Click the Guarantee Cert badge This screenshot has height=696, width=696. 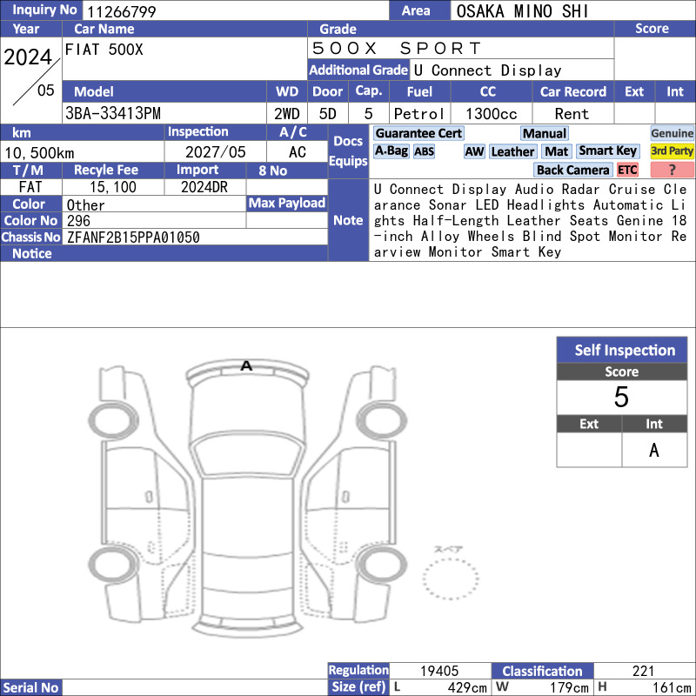click(418, 133)
